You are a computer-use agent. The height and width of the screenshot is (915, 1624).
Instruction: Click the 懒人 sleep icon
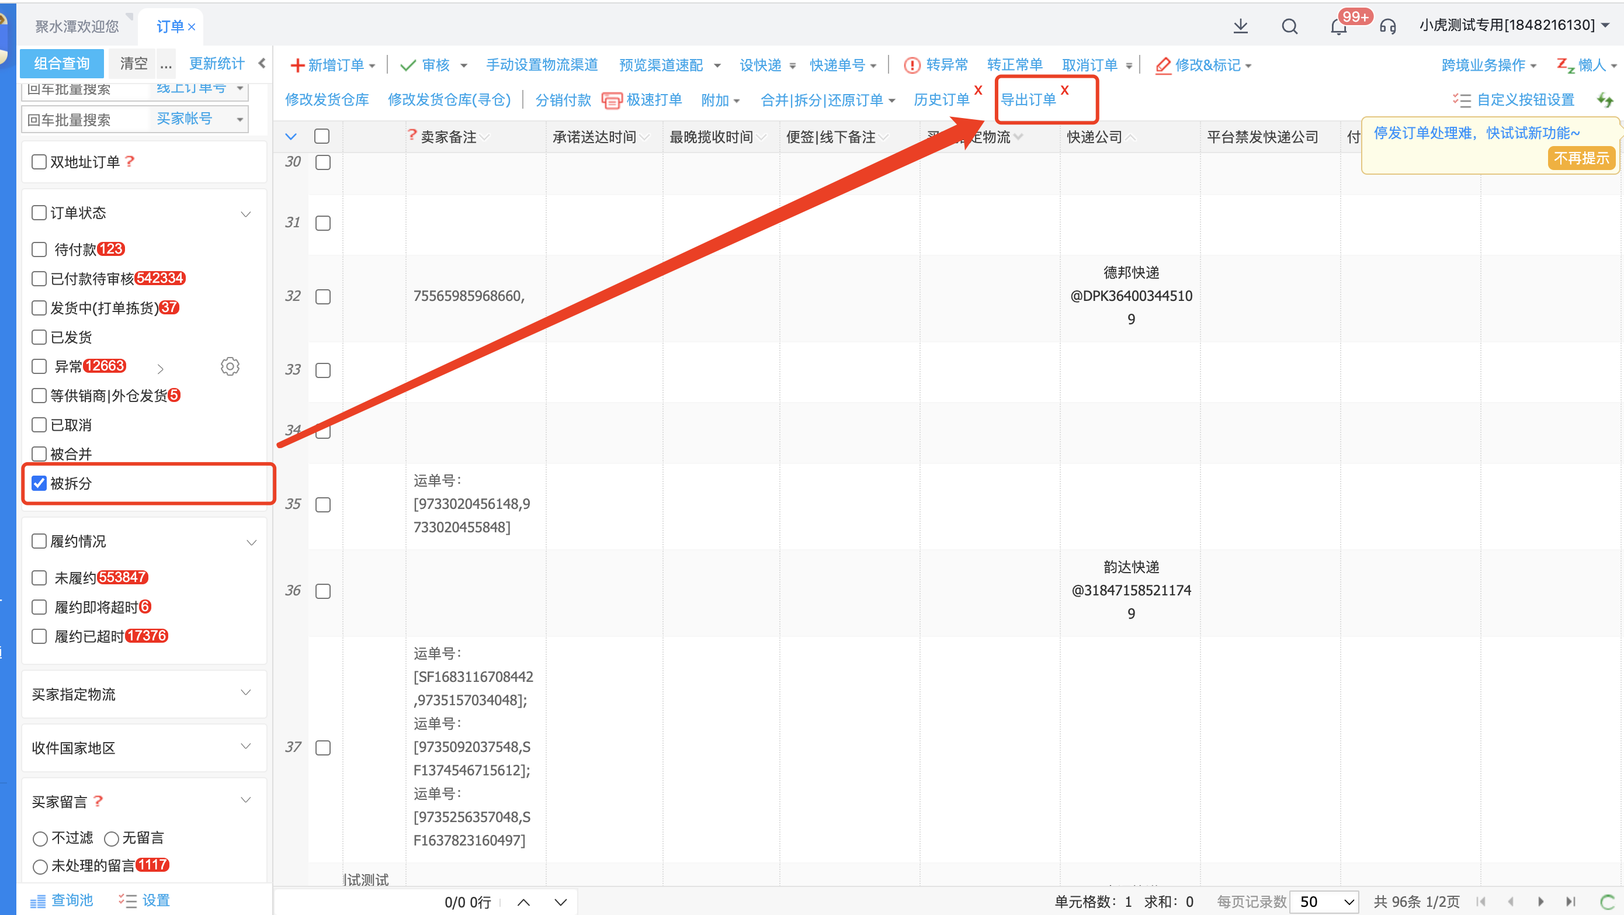coord(1566,65)
